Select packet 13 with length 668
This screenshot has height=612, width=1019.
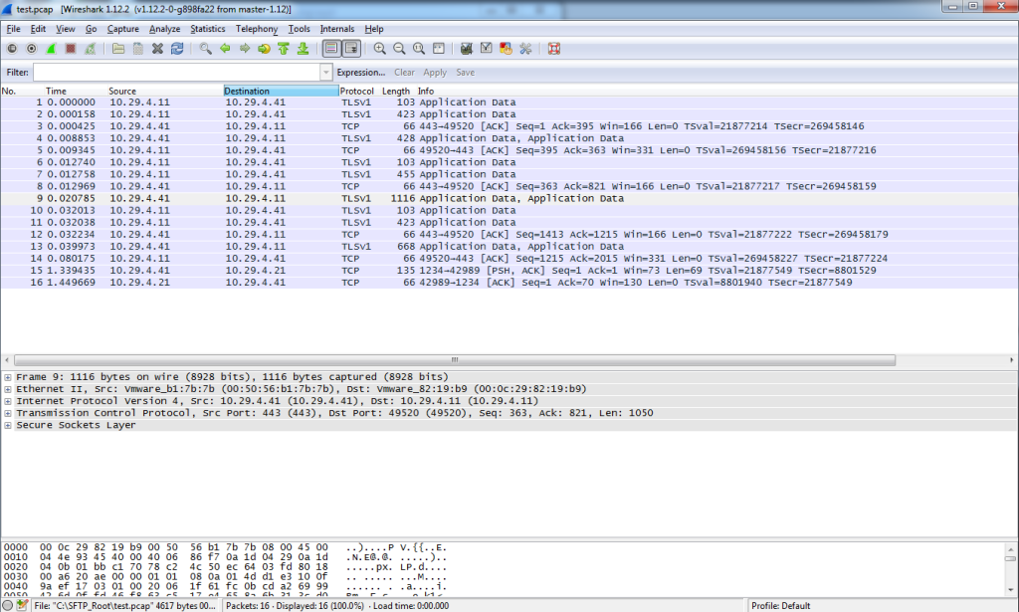[509, 246]
